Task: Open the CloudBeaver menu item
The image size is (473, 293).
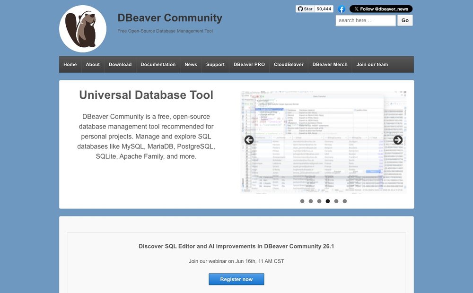Action: click(x=289, y=65)
